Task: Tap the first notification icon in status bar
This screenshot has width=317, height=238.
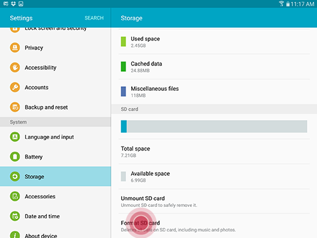Action: [6, 4]
